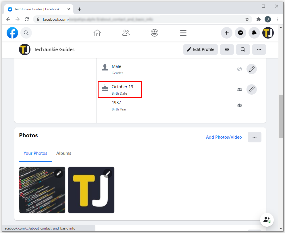Click the plus Create button
285x233 pixels.
227,33
